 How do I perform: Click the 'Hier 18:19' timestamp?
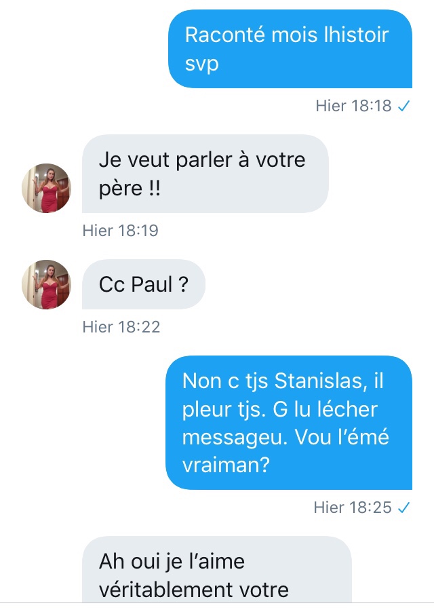(x=121, y=230)
